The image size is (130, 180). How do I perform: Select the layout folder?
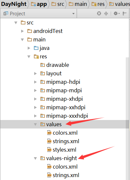[51, 73]
